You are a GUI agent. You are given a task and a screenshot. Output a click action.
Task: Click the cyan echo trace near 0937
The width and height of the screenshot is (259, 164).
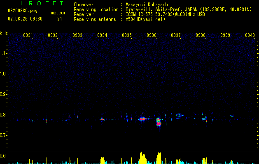coord(180,116)
